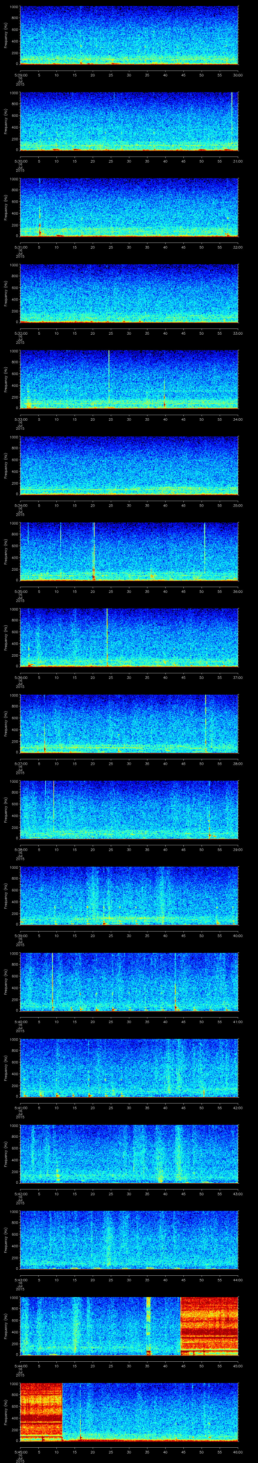Click the 5:40:00 start time label
Viewport: 258px width, 1463px height.
click(20, 1022)
